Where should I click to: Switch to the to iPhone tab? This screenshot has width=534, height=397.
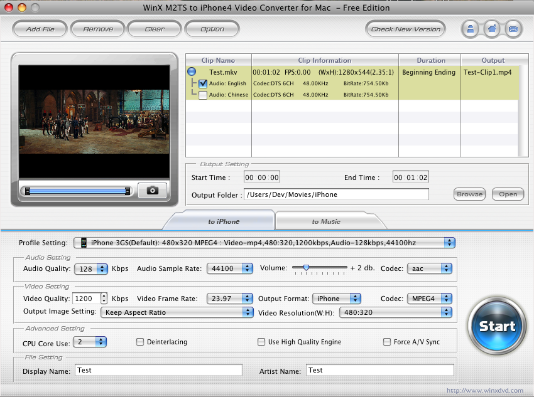click(x=224, y=221)
